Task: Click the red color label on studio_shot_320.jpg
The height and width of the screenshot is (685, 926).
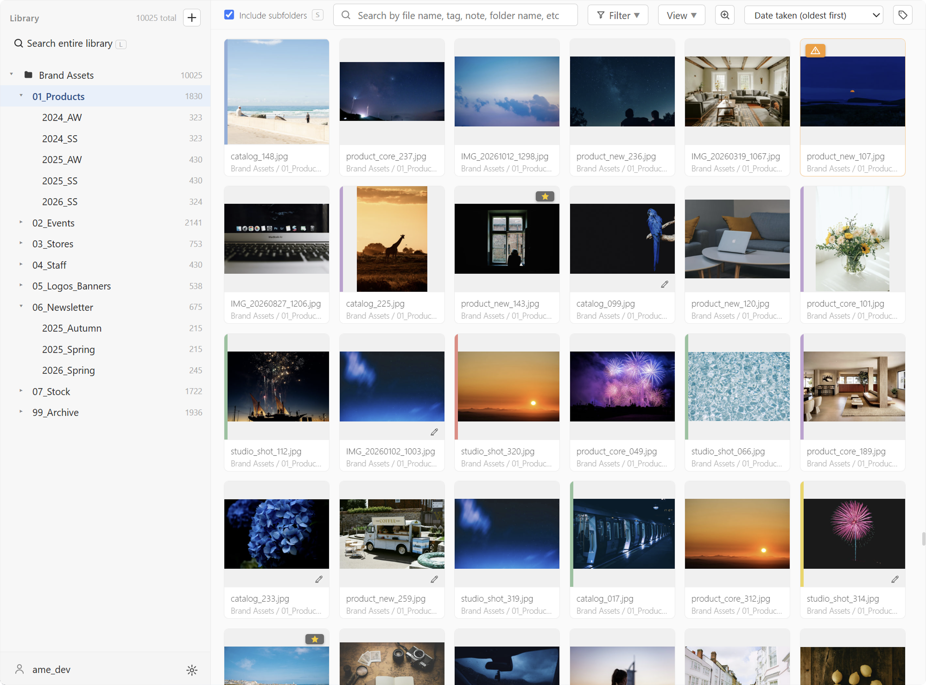Action: [x=456, y=387]
